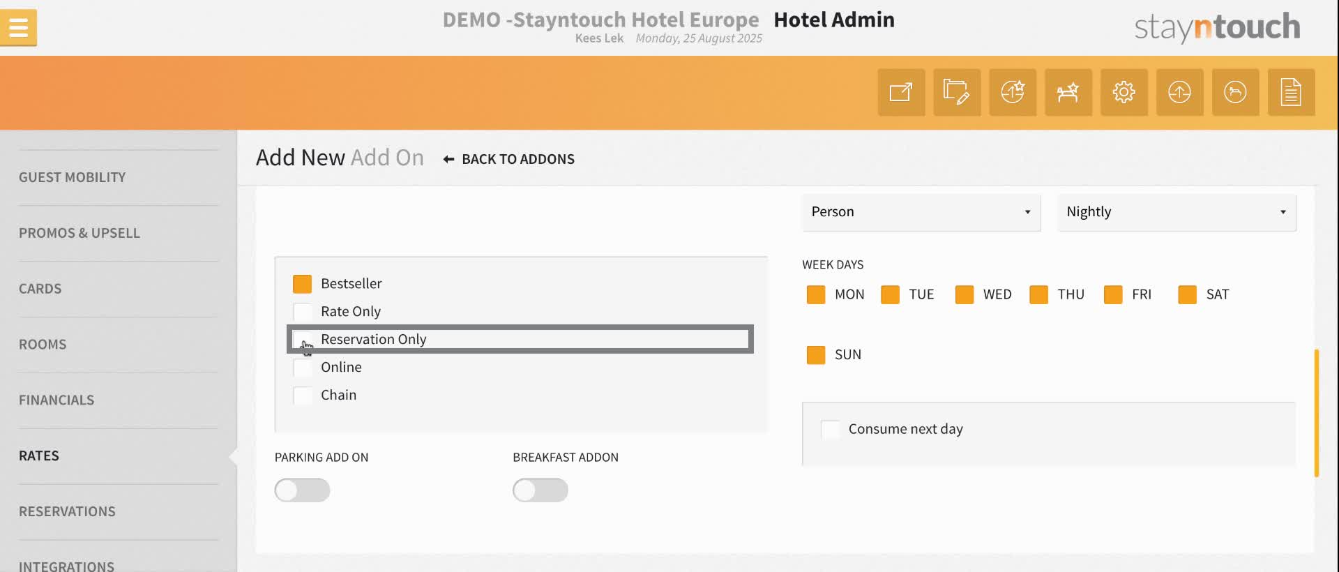
Task: Click the external link window icon in toolbar
Action: tap(901, 92)
